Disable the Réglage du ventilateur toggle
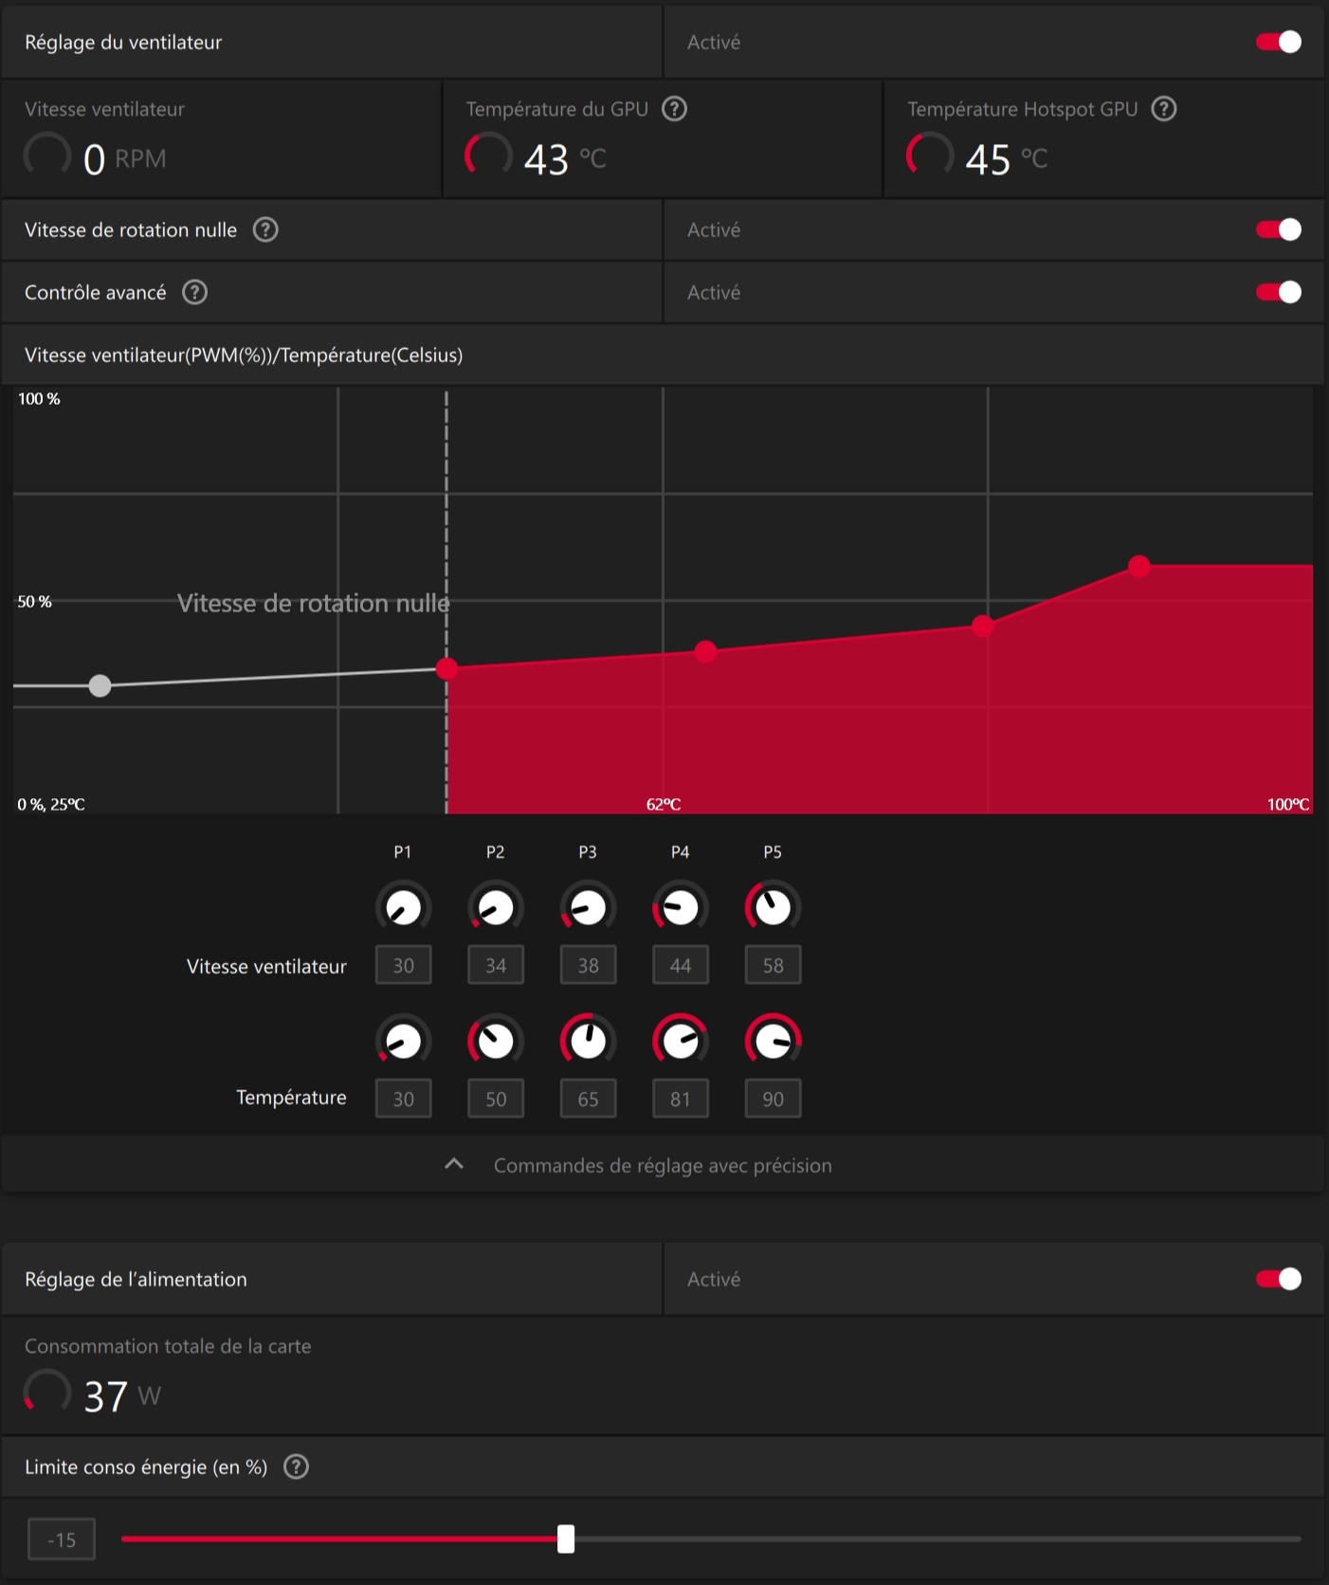This screenshot has height=1585, width=1329. (x=1278, y=42)
